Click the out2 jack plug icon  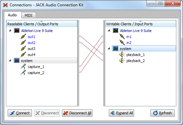click(23, 43)
